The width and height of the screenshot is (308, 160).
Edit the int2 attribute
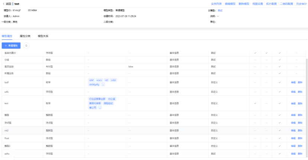coord(293,131)
